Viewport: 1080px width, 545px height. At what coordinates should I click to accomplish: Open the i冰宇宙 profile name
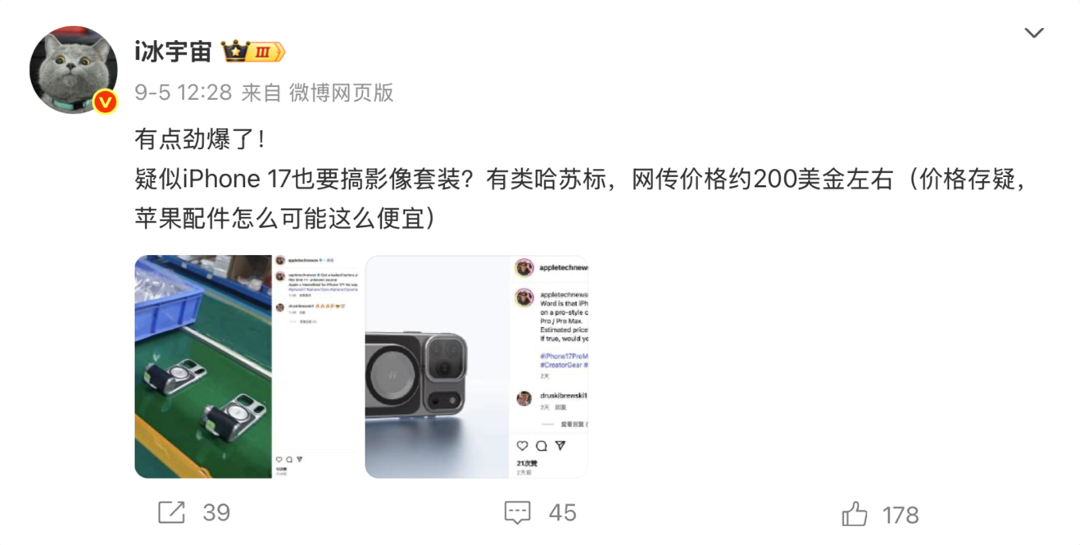[x=173, y=52]
